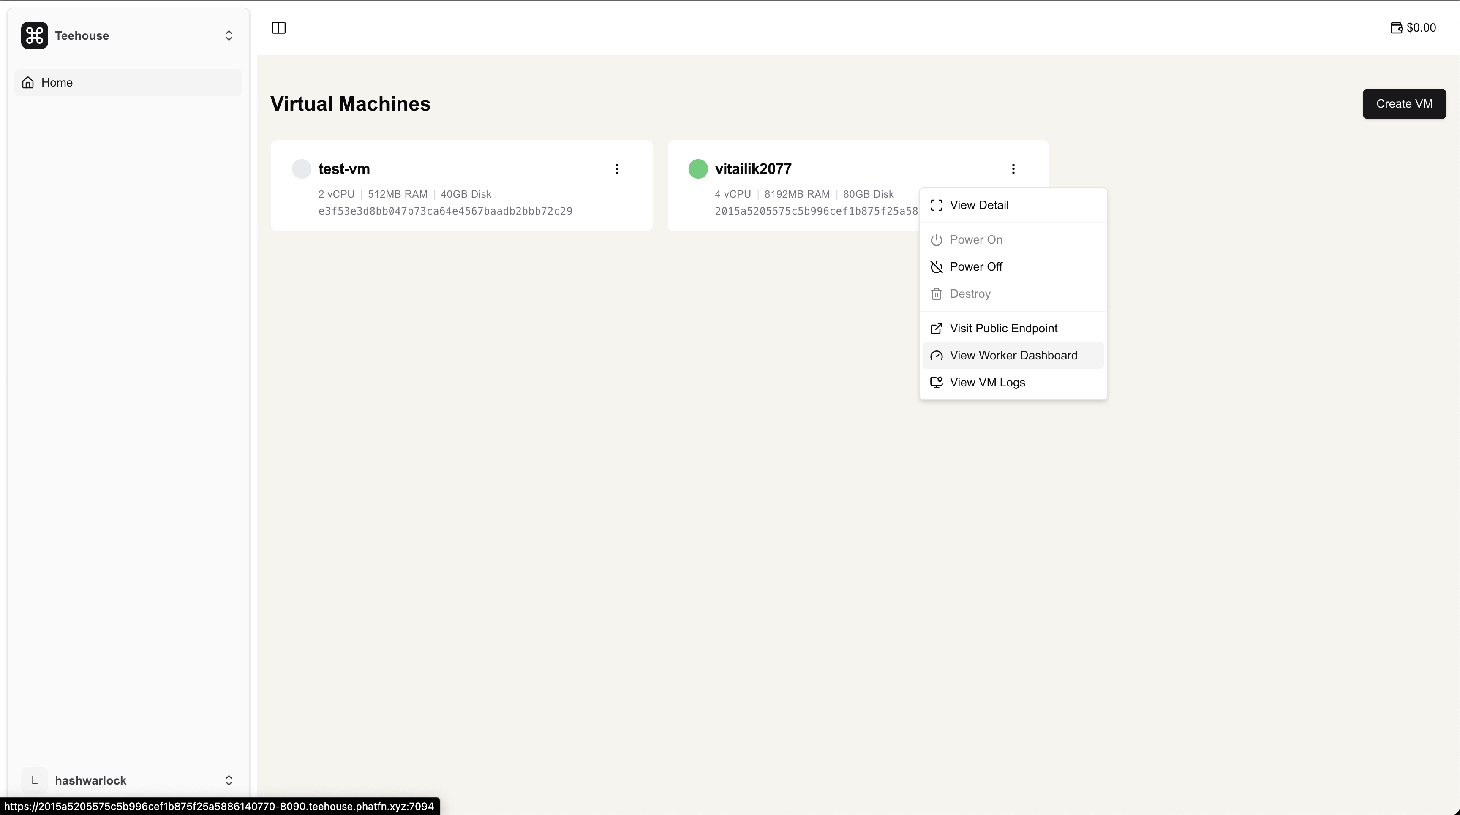
Task: Click the Power Off icon
Action: [x=936, y=267]
